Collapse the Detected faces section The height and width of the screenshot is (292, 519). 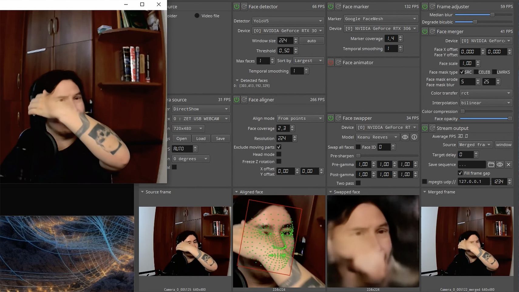point(237,80)
